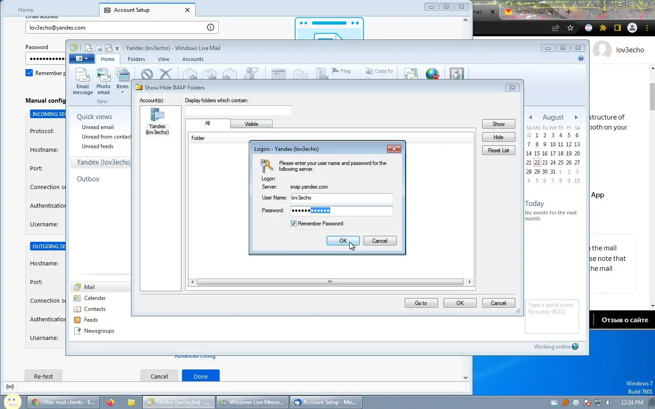The height and width of the screenshot is (409, 655).
Task: Open the View ribbon tab
Action: coord(163,59)
